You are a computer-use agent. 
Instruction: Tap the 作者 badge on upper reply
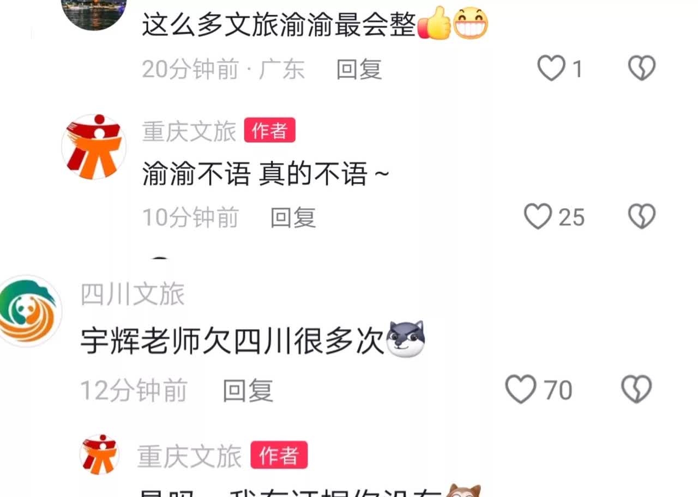[269, 131]
